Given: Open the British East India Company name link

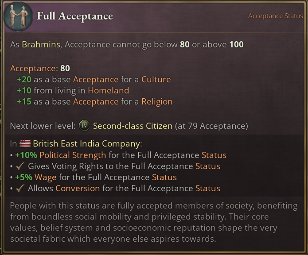Looking at the screenshot, I should coord(86,143).
